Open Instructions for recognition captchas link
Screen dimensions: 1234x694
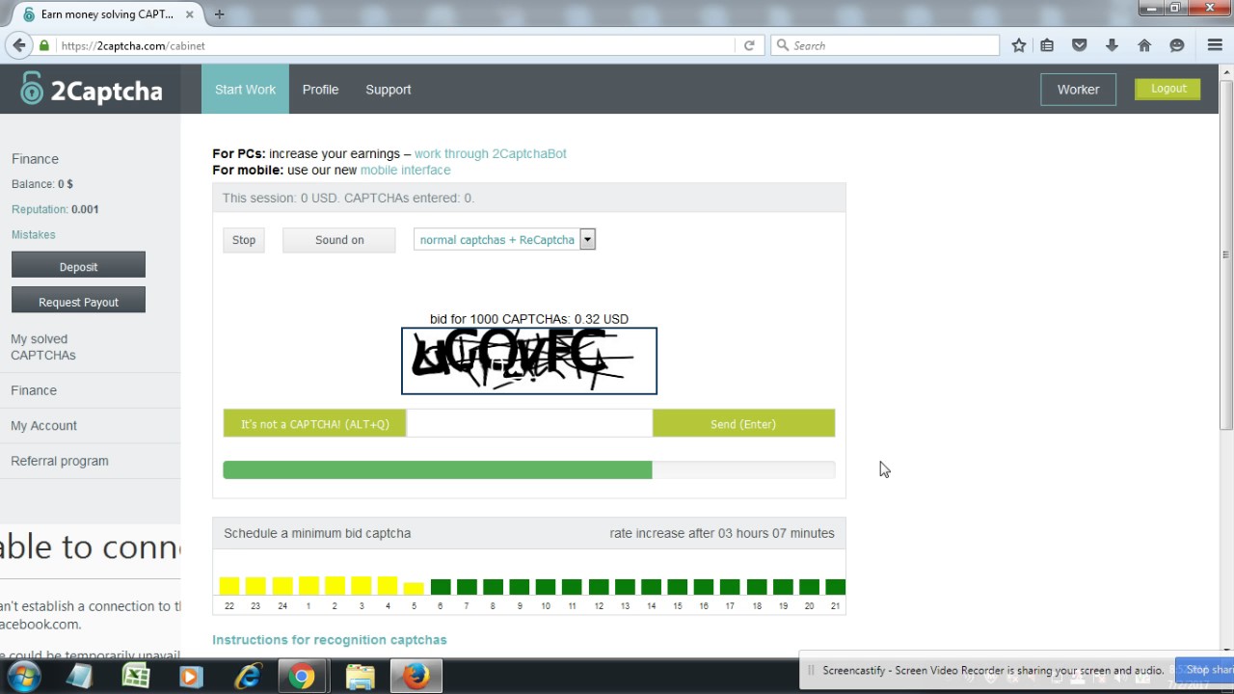click(x=330, y=640)
